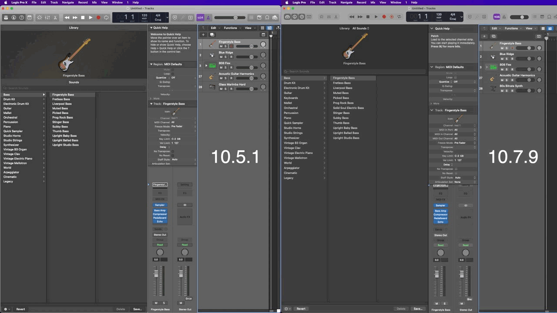Mute the Blue Ridge track in the left window
The width and height of the screenshot is (557, 313).
point(221,57)
